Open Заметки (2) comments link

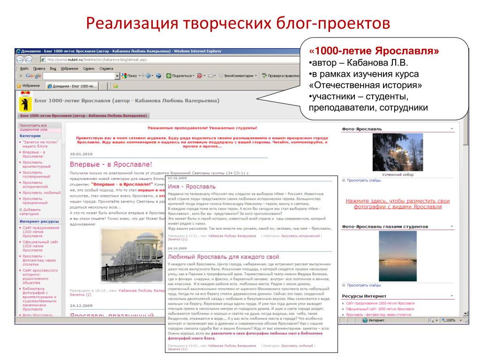pyautogui.click(x=81, y=294)
